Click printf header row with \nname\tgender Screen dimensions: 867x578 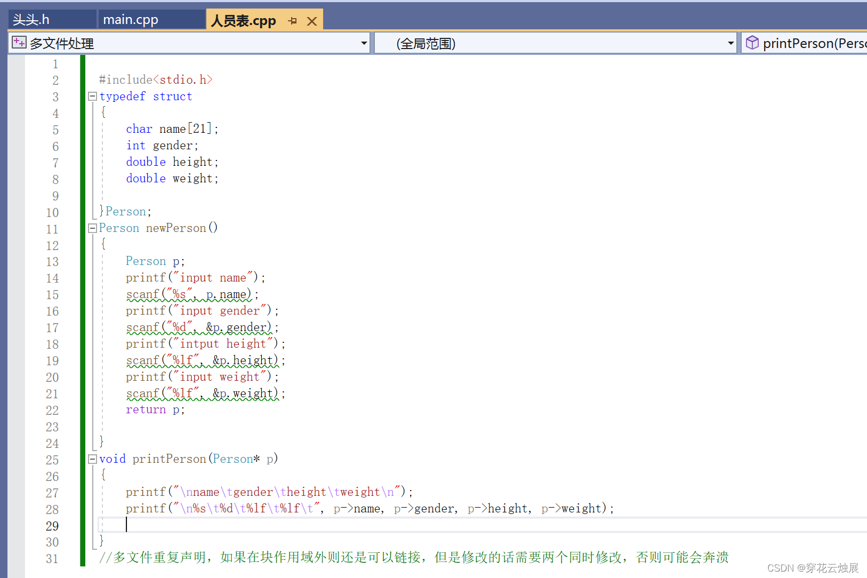pyautogui.click(x=269, y=492)
